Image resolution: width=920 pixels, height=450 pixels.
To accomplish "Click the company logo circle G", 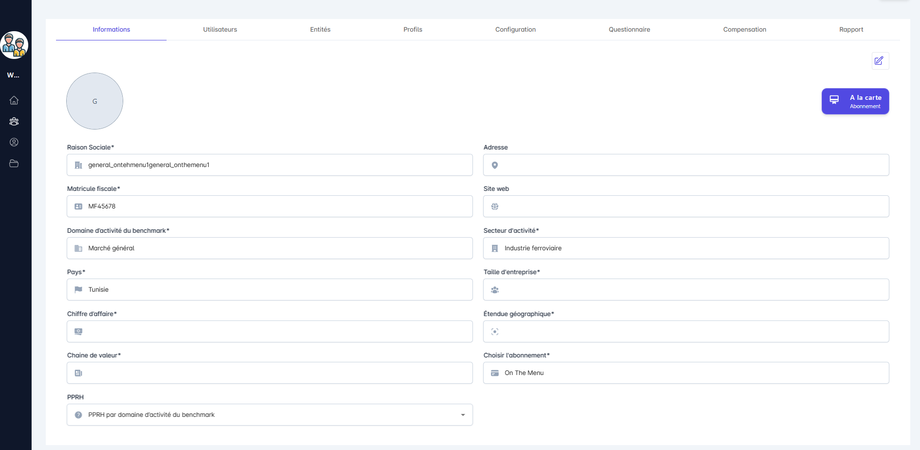I will [94, 101].
